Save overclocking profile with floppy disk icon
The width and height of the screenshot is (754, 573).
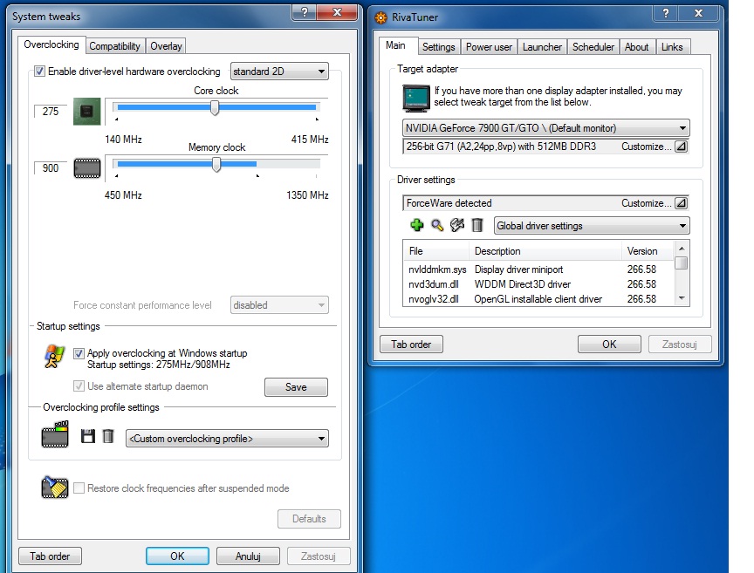(87, 436)
